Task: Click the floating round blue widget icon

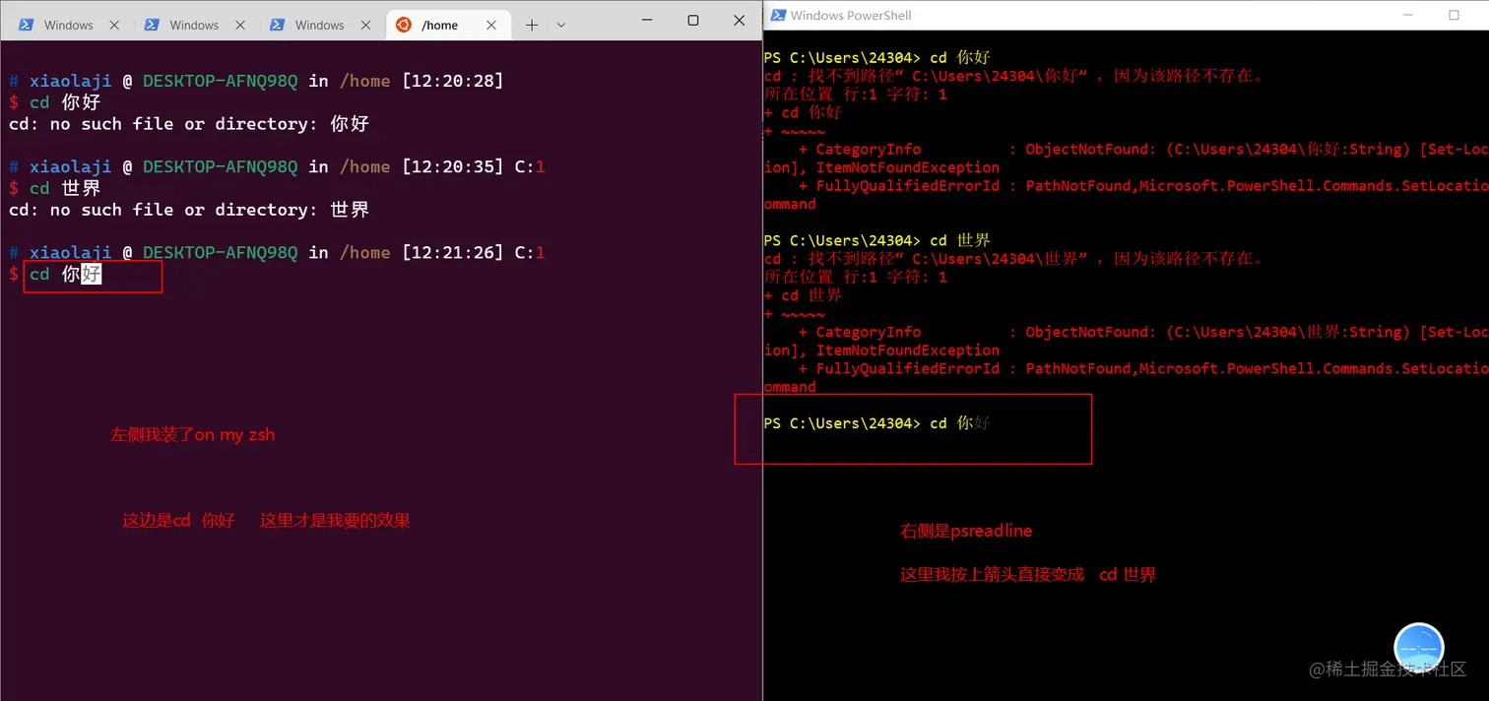Action: point(1419,648)
